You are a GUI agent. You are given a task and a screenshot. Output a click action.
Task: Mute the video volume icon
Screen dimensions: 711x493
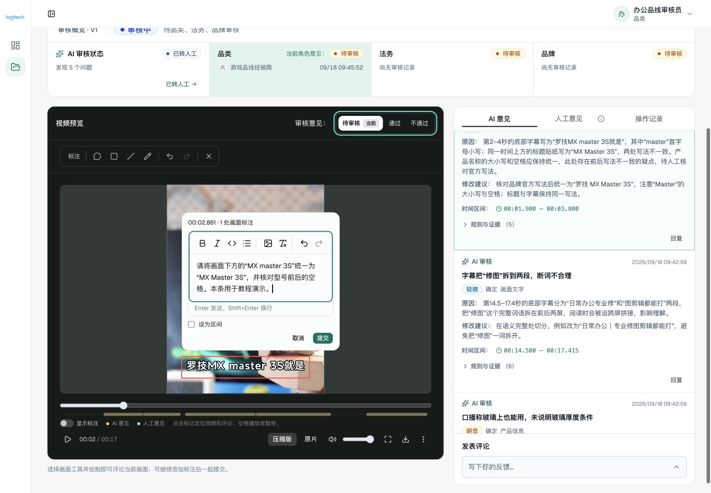pos(332,439)
